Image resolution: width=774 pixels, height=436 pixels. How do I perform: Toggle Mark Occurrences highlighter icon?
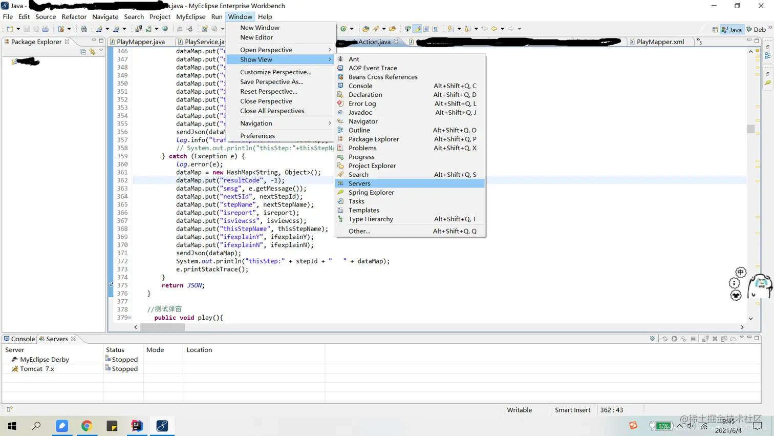click(417, 29)
